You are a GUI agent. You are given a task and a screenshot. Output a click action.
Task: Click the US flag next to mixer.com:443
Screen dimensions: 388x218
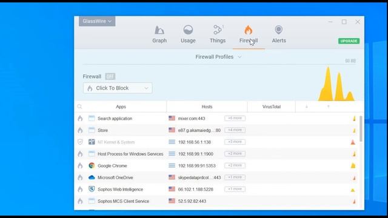coord(172,118)
